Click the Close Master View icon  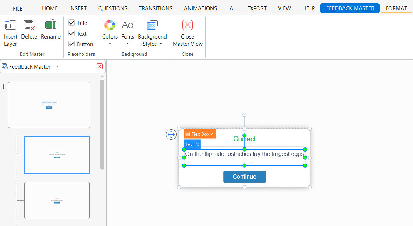click(x=188, y=25)
